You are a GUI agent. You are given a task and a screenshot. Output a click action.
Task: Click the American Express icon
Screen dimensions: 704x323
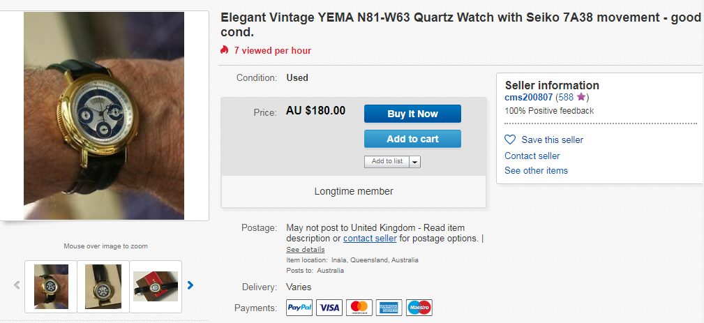pos(389,308)
